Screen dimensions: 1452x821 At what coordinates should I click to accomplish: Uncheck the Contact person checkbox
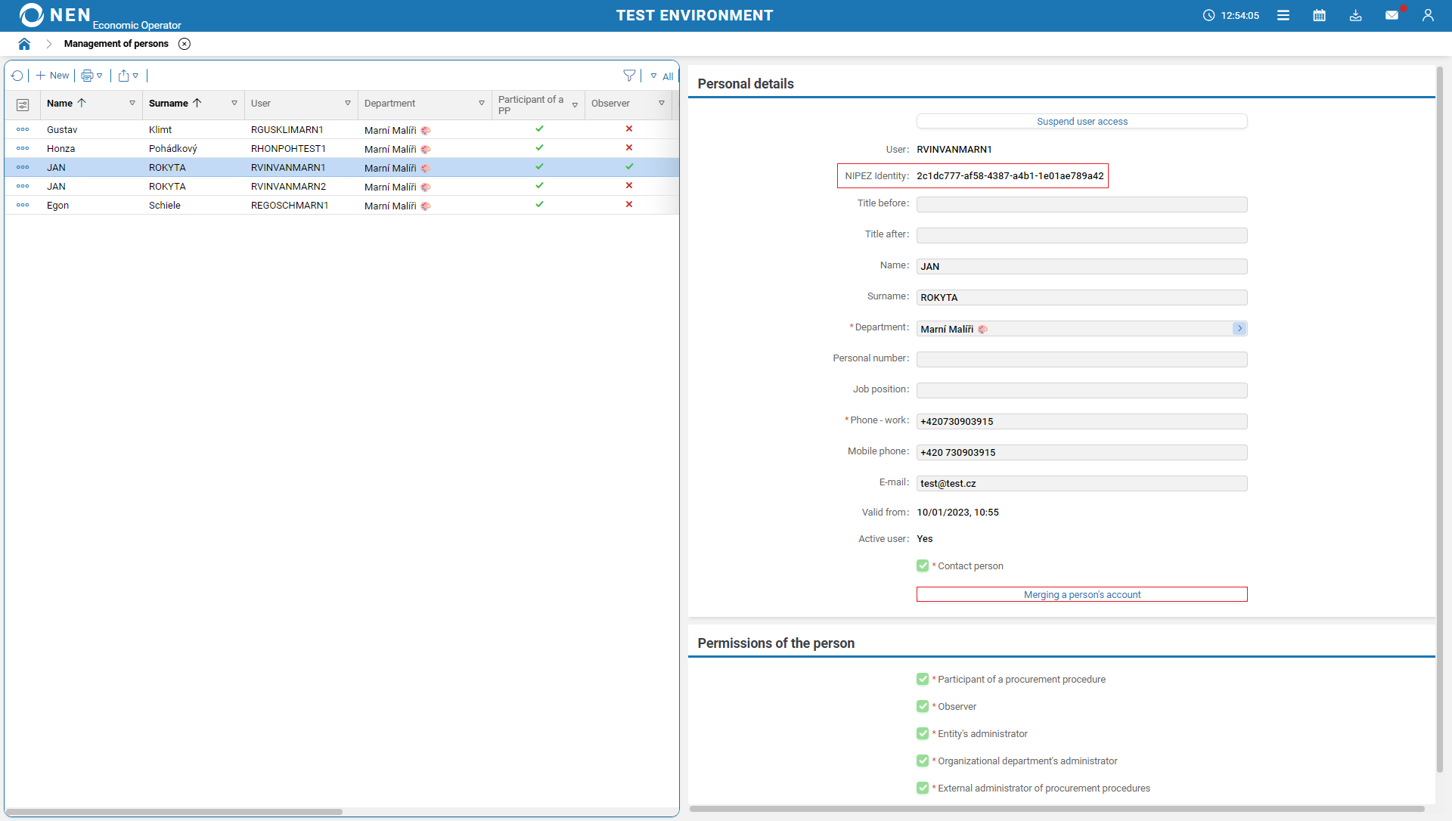click(923, 565)
